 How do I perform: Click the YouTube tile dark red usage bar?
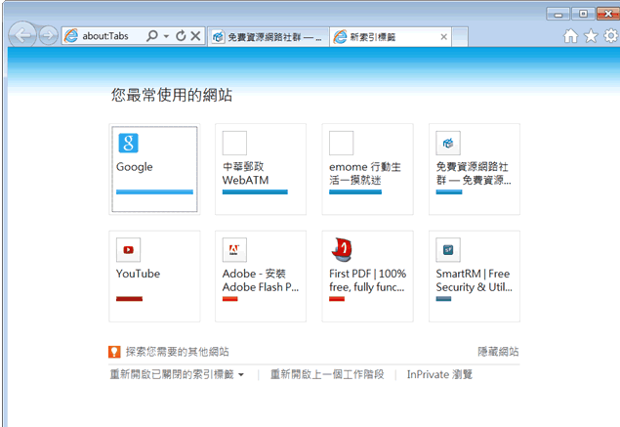pos(129,299)
